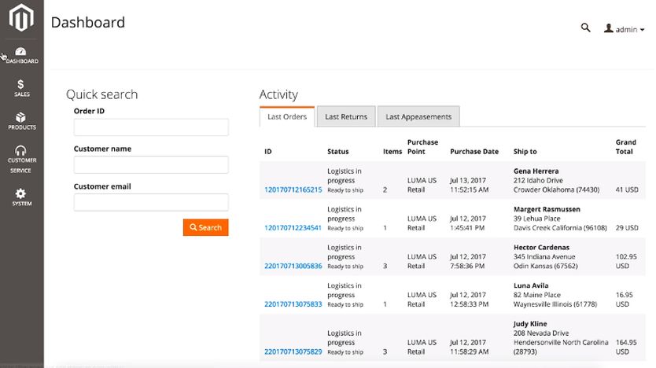Click address 345 Indiana Avenue
656x368 pixels.
click(544, 257)
